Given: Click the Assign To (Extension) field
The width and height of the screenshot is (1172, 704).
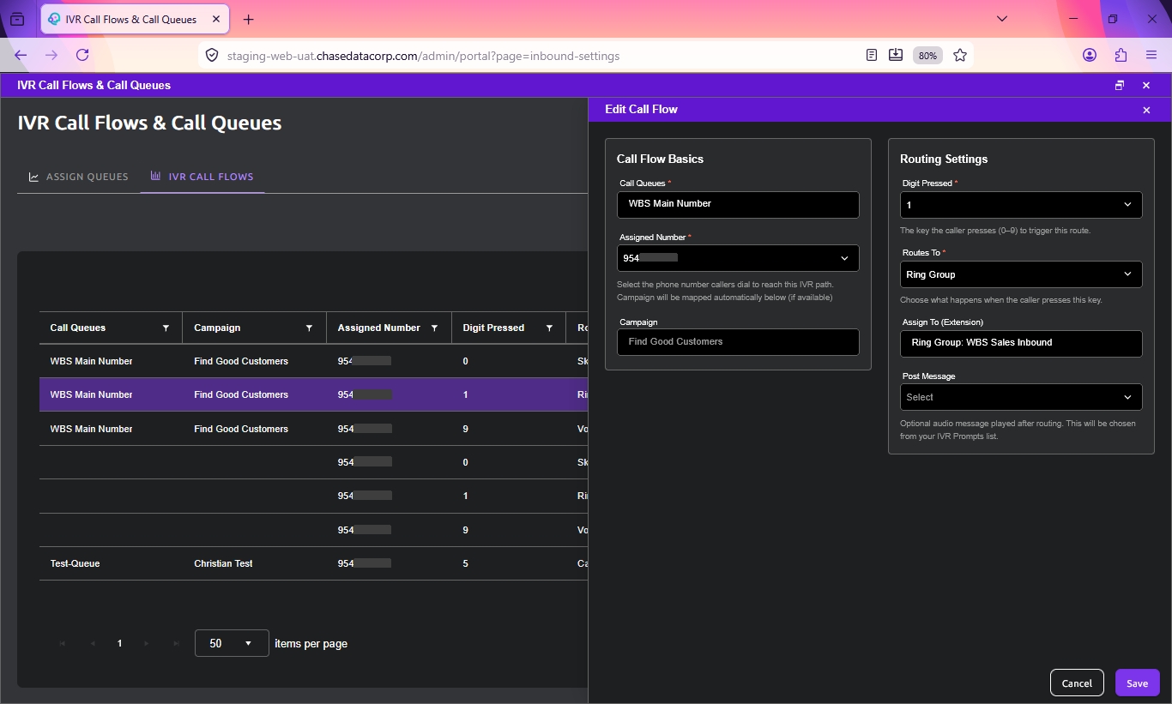Looking at the screenshot, I should point(1021,343).
